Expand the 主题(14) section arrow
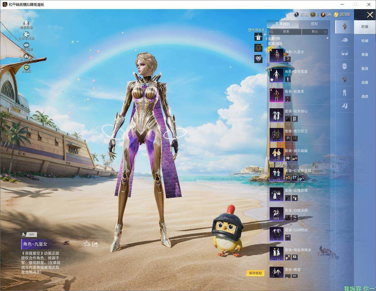The height and width of the screenshot is (291, 376). click(x=327, y=38)
